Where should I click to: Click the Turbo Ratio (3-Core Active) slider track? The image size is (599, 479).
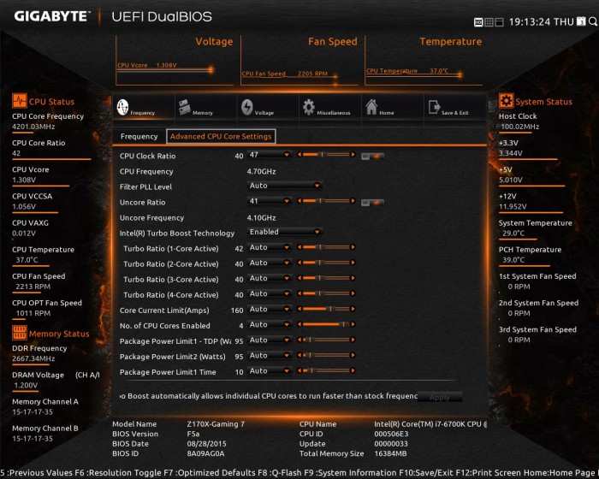pyautogui.click(x=326, y=278)
